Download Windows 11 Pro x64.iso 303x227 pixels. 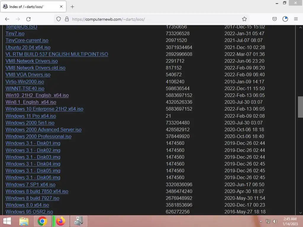click(31, 116)
